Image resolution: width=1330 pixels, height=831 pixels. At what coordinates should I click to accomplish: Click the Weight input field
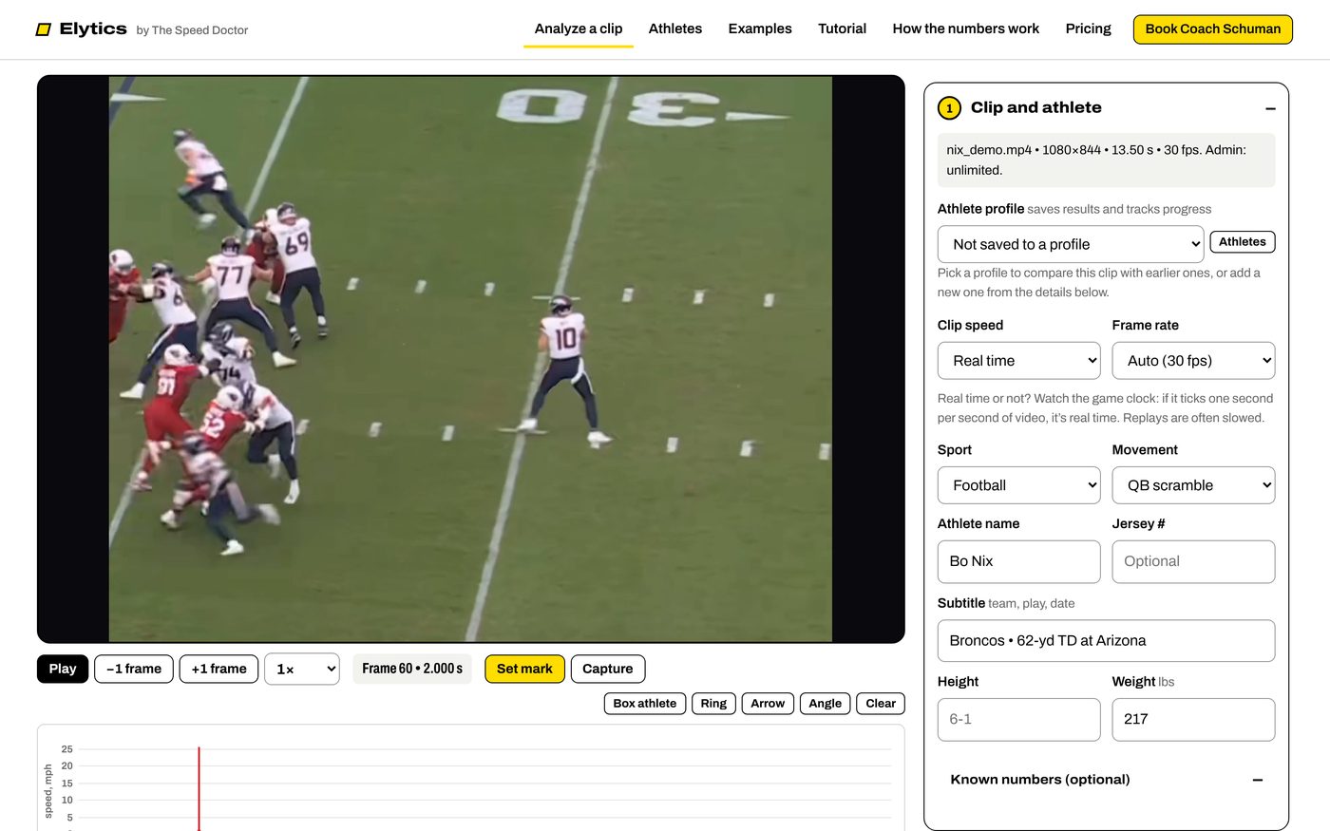1193,720
